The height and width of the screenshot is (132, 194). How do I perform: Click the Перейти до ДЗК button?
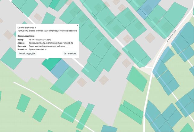pos(27,54)
